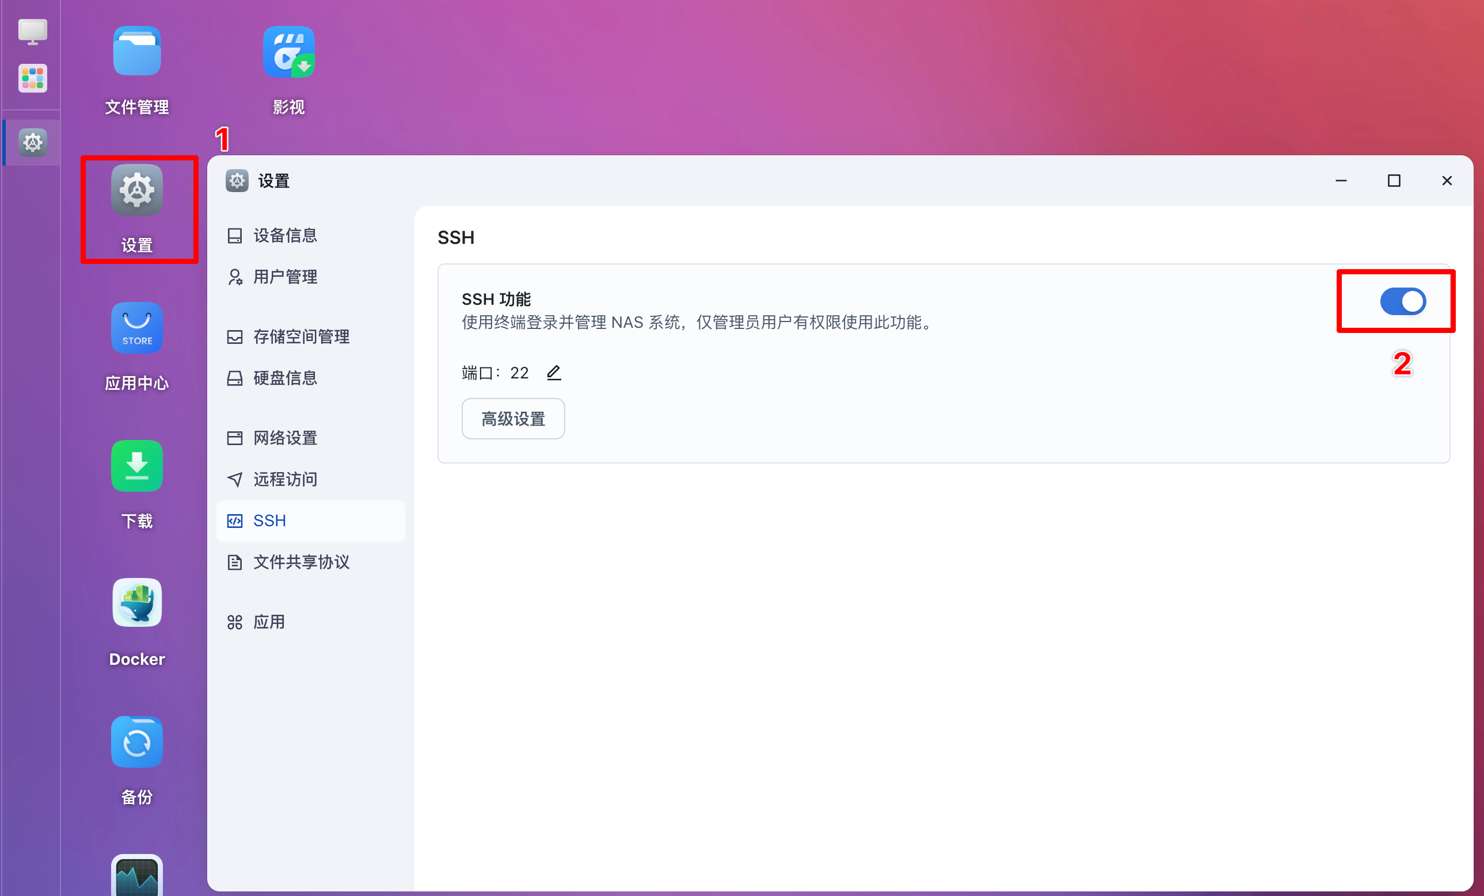Image resolution: width=1484 pixels, height=896 pixels.
Task: Switch to 网络设置 in the sidebar
Action: pyautogui.click(x=285, y=438)
